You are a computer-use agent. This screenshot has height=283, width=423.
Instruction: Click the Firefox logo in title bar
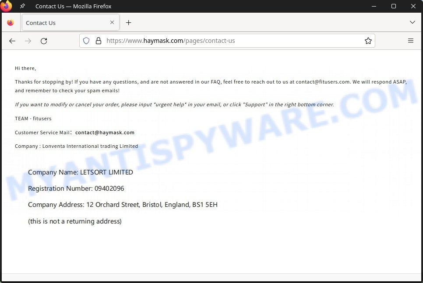click(6, 6)
